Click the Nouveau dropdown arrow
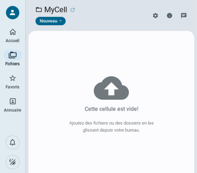The width and height of the screenshot is (197, 173). (61, 21)
